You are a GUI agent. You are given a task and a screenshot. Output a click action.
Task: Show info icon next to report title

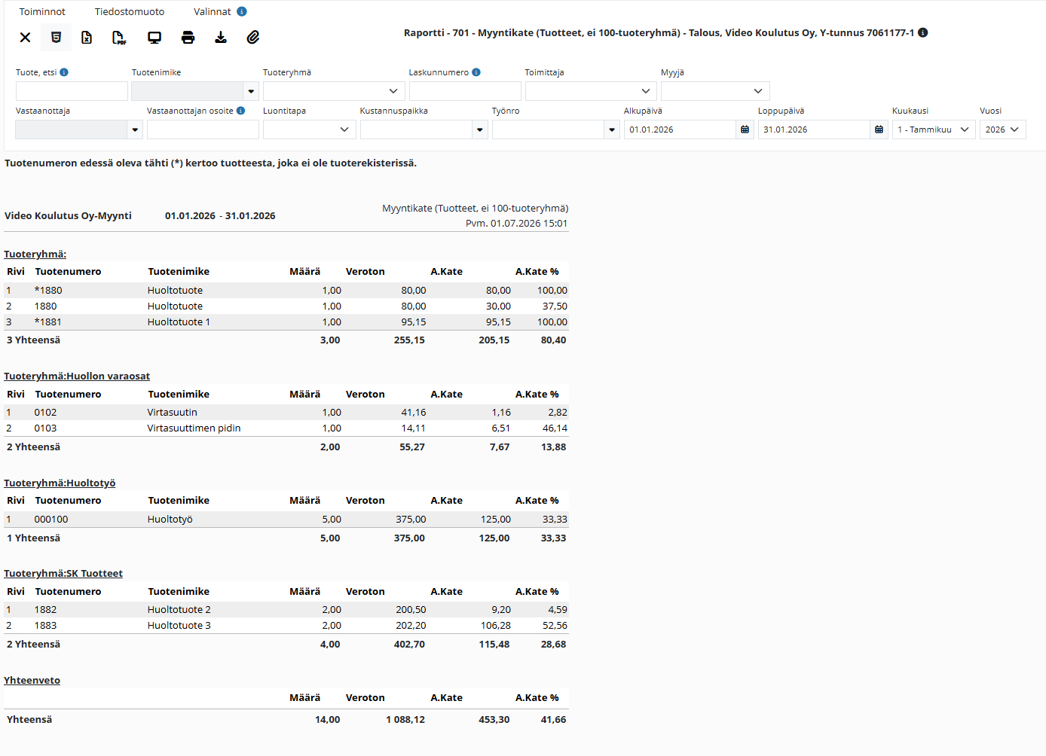pyautogui.click(x=923, y=32)
